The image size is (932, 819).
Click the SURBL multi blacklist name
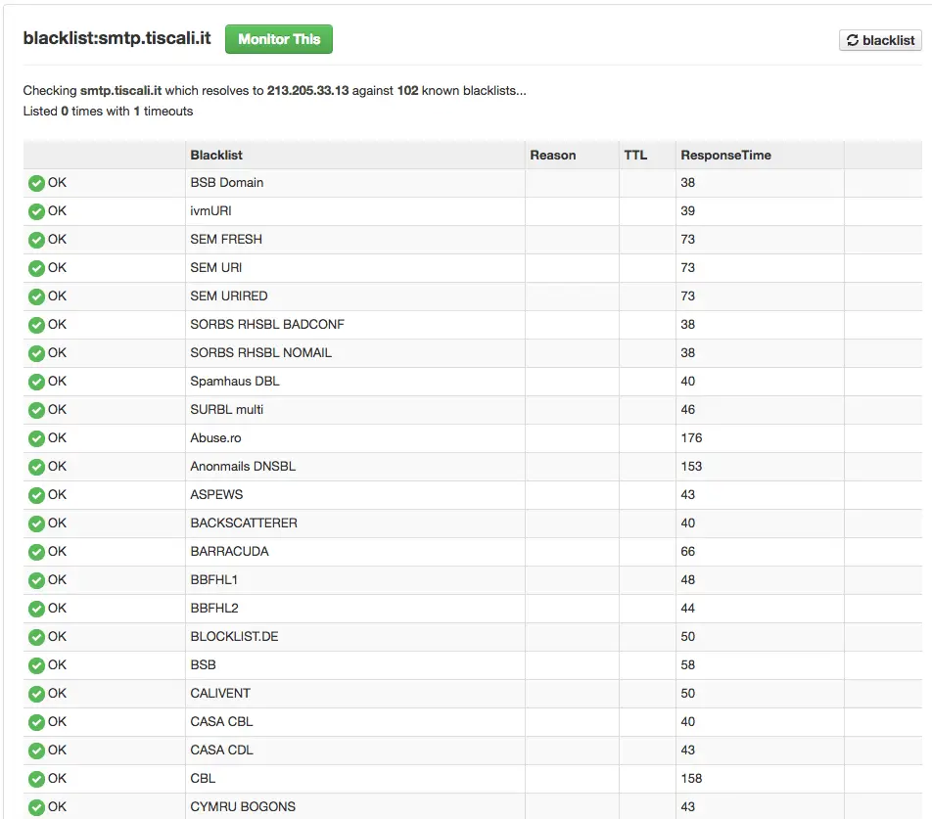226,410
